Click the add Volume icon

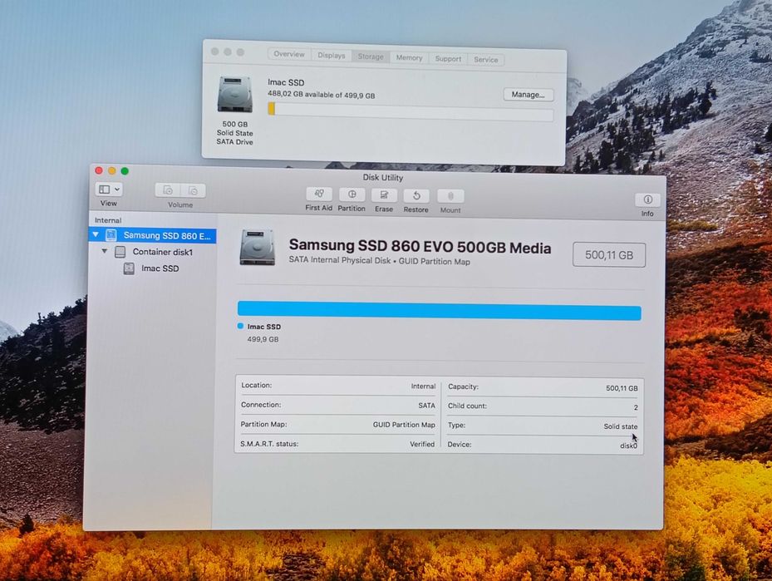pyautogui.click(x=167, y=190)
